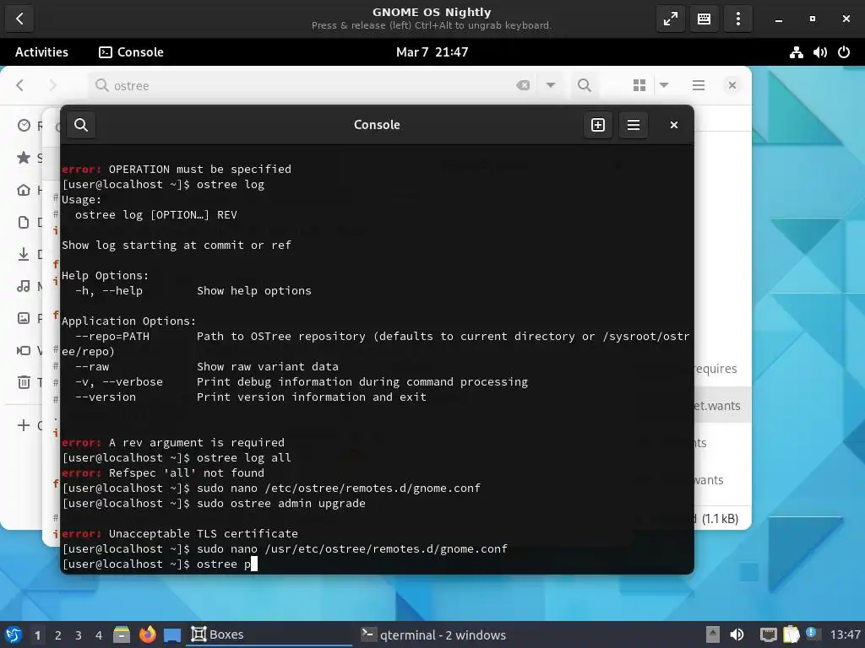Click the '--repo=PATH' option text
865x648 pixels.
click(x=112, y=337)
